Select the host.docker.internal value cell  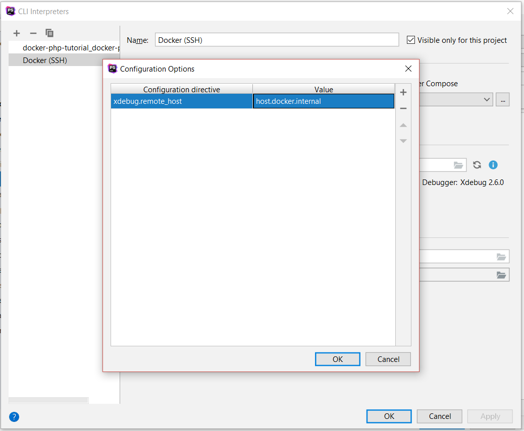(x=323, y=101)
